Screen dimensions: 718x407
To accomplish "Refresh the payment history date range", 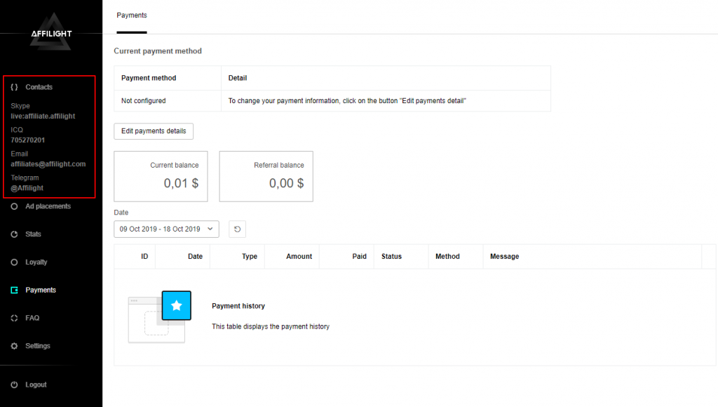I will [237, 229].
